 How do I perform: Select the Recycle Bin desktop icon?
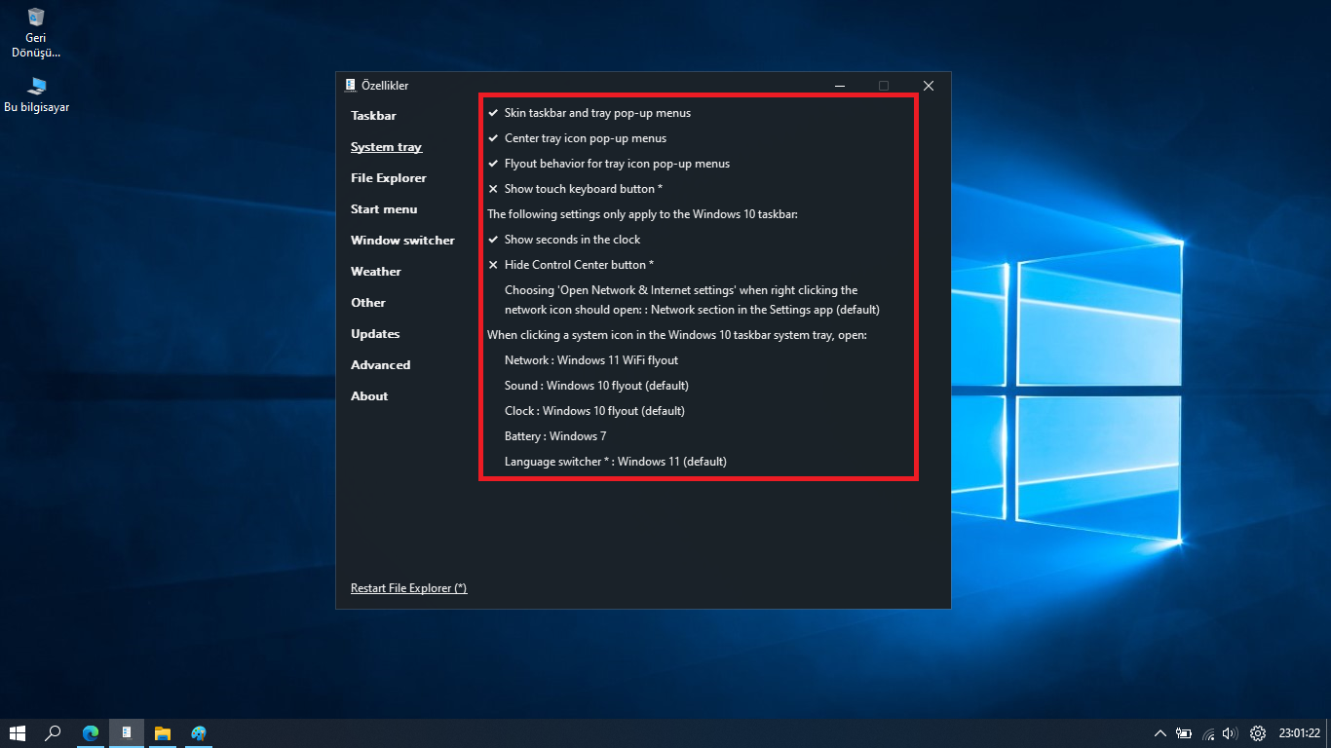[x=37, y=32]
